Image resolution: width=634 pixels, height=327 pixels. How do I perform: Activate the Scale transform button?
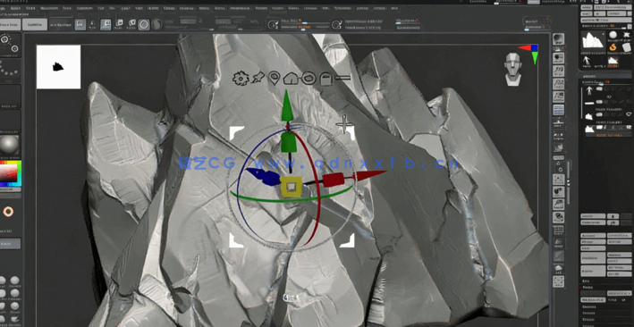coord(119,25)
